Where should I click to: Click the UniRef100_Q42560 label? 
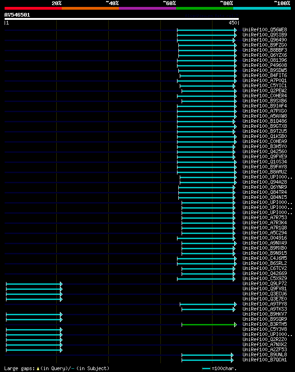click(265, 151)
